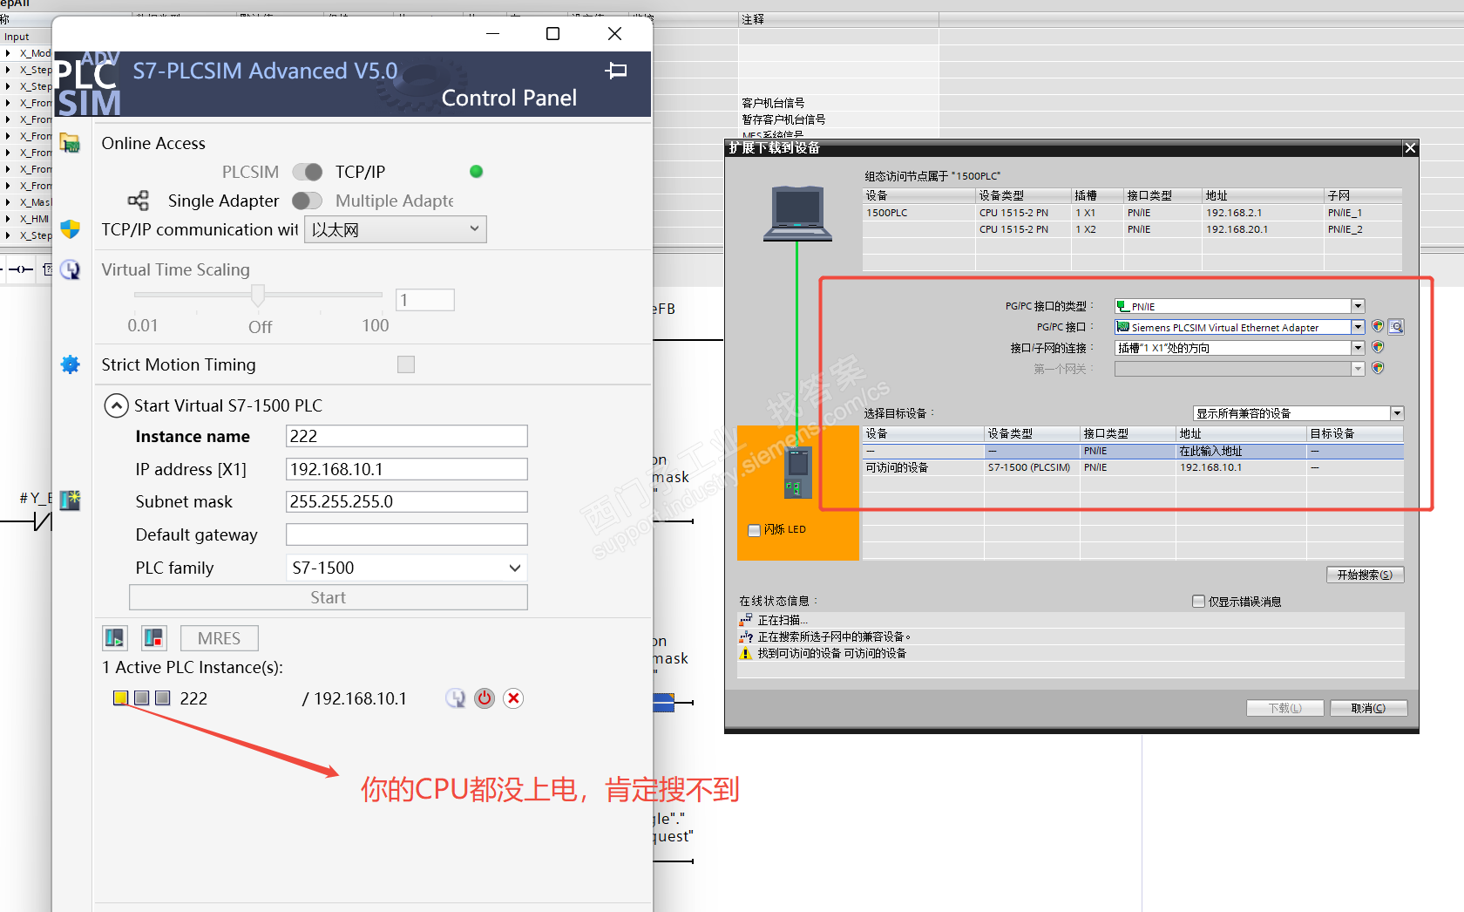Enable the Strict Motion Timing checkbox
The width and height of the screenshot is (1464, 912).
406,364
